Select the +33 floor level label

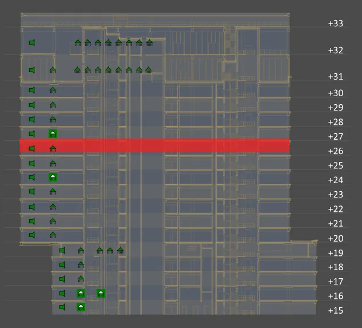click(335, 23)
